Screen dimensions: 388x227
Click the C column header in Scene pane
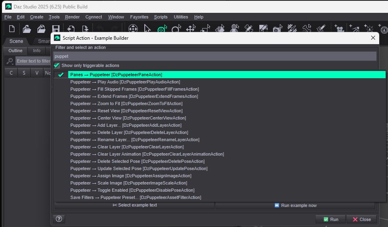pyautogui.click(x=11, y=73)
